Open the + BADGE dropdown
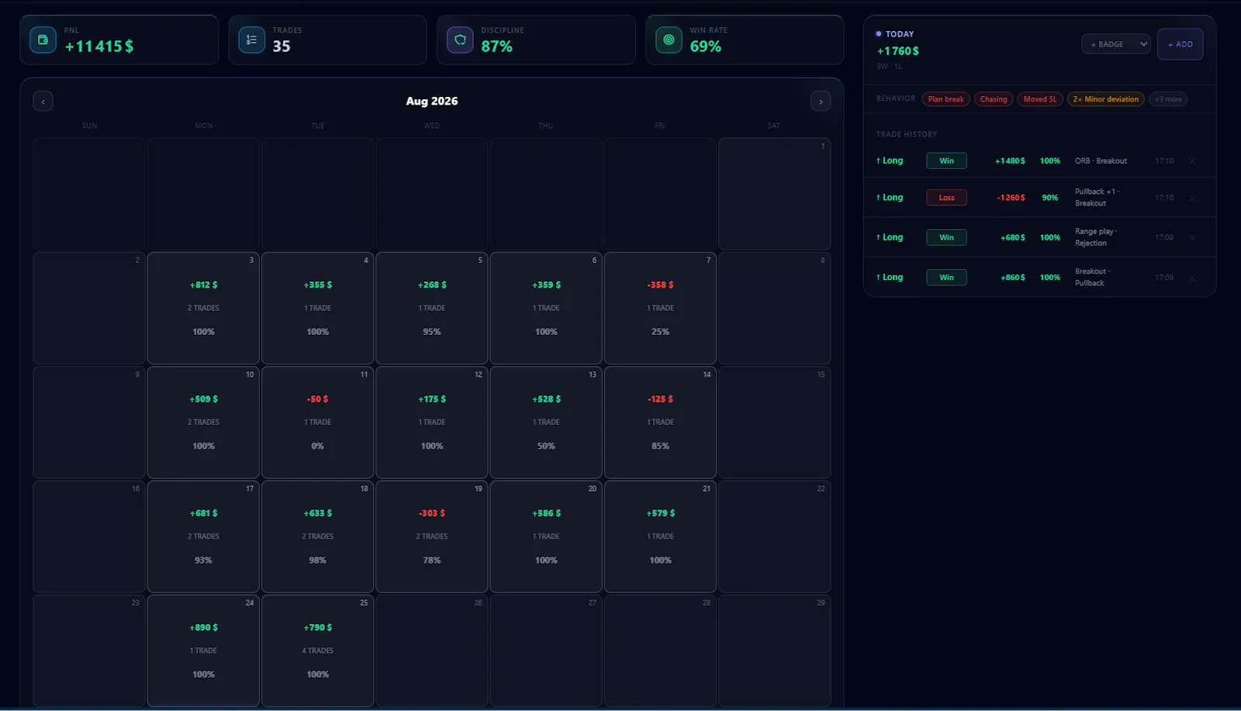The image size is (1241, 711). 1116,44
